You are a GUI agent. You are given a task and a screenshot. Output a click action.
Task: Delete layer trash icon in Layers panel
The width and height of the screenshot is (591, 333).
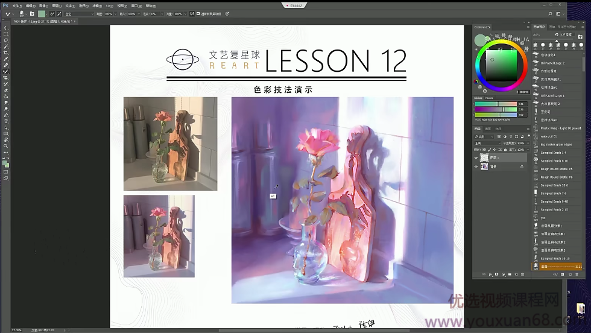pyautogui.click(x=522, y=274)
